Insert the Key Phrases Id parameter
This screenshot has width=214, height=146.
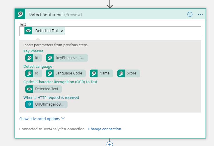(x=34, y=58)
